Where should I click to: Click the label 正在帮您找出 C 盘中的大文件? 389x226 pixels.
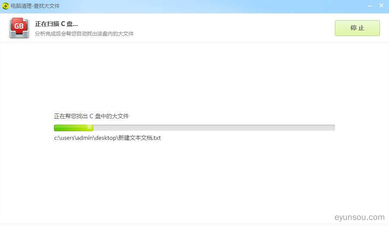pyautogui.click(x=91, y=116)
